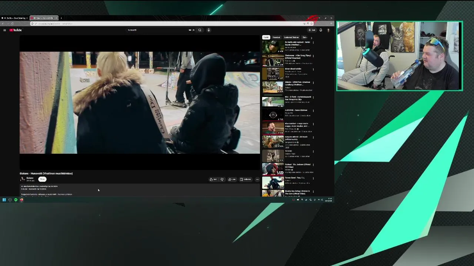This screenshot has height=266, width=474.
Task: Clear the search box with X icon
Action: [x=193, y=30]
